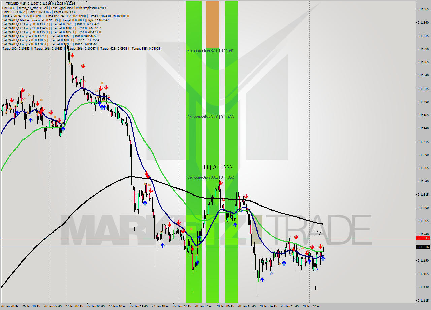Click the 0.11515 price axis label
This screenshot has width=431, height=310.
pos(423,89)
